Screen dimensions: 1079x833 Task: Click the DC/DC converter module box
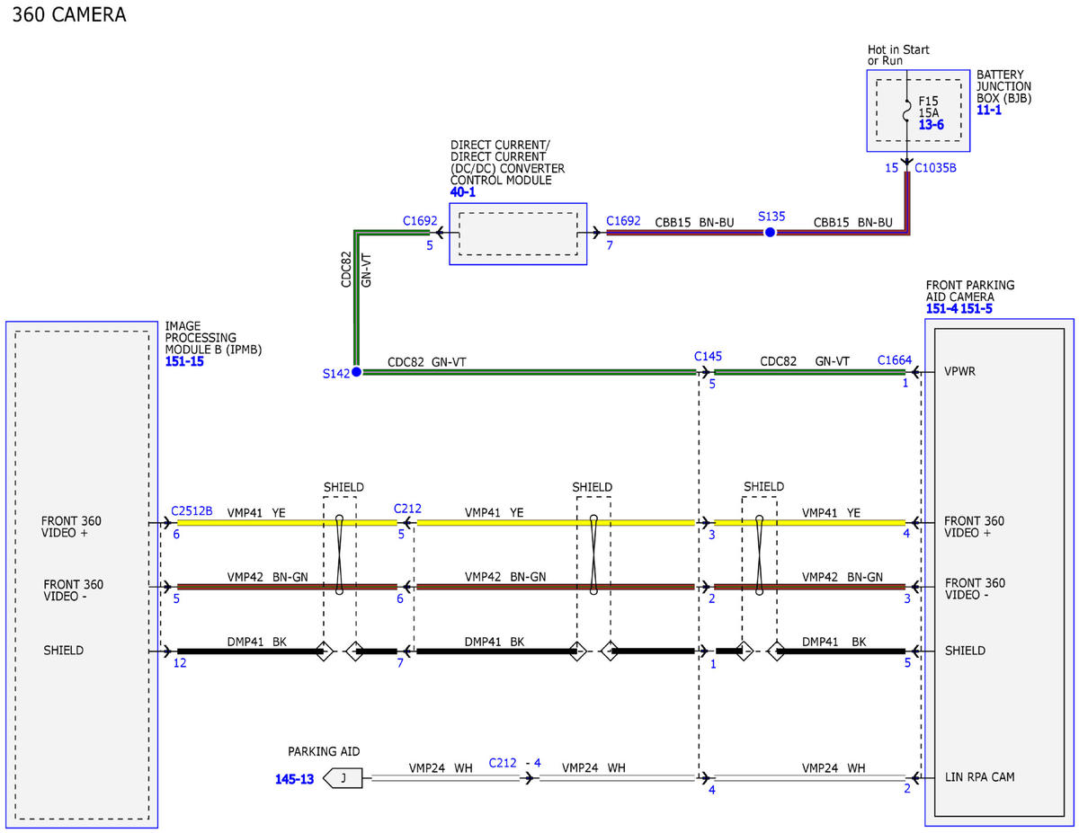coord(518,234)
